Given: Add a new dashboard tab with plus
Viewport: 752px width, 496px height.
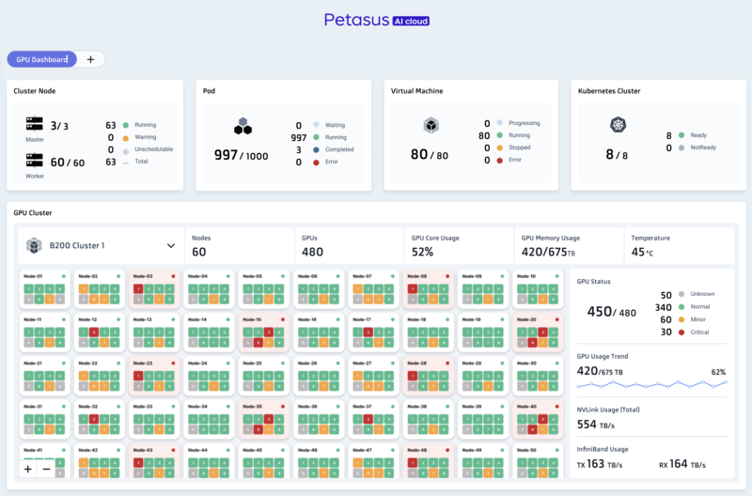Looking at the screenshot, I should coord(90,59).
